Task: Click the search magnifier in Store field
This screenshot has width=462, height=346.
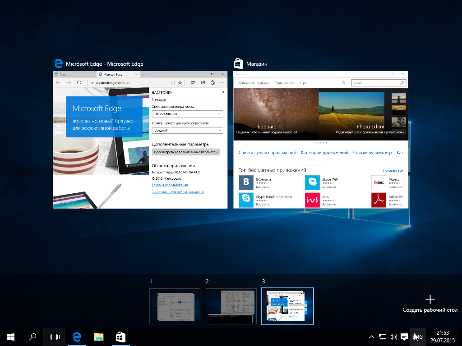Action: tap(402, 83)
